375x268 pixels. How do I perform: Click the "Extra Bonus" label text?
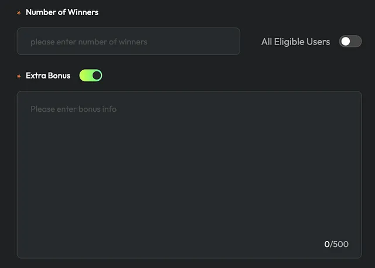pyautogui.click(x=48, y=75)
